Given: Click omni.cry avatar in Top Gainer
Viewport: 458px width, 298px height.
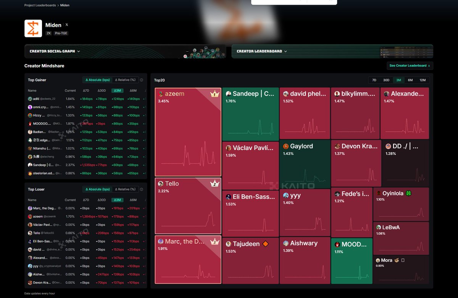Looking at the screenshot, I should tap(30, 107).
